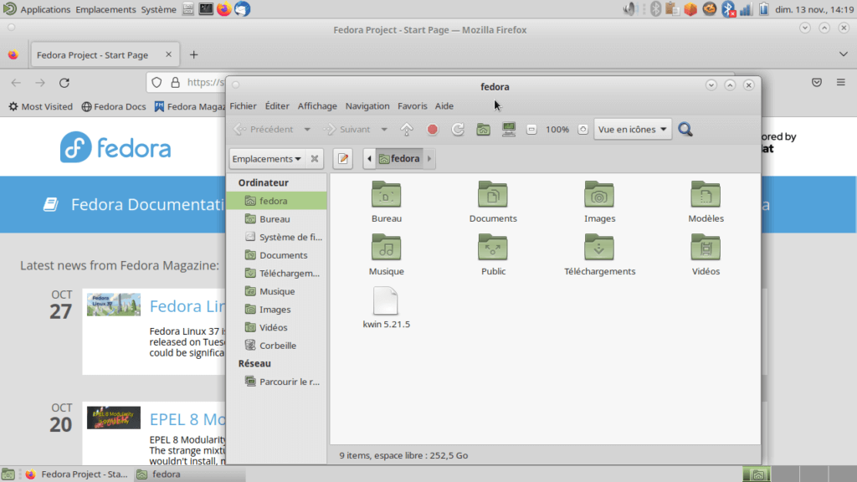Open the Computer toolbar icon
Image resolution: width=857 pixels, height=482 pixels.
[x=509, y=130]
